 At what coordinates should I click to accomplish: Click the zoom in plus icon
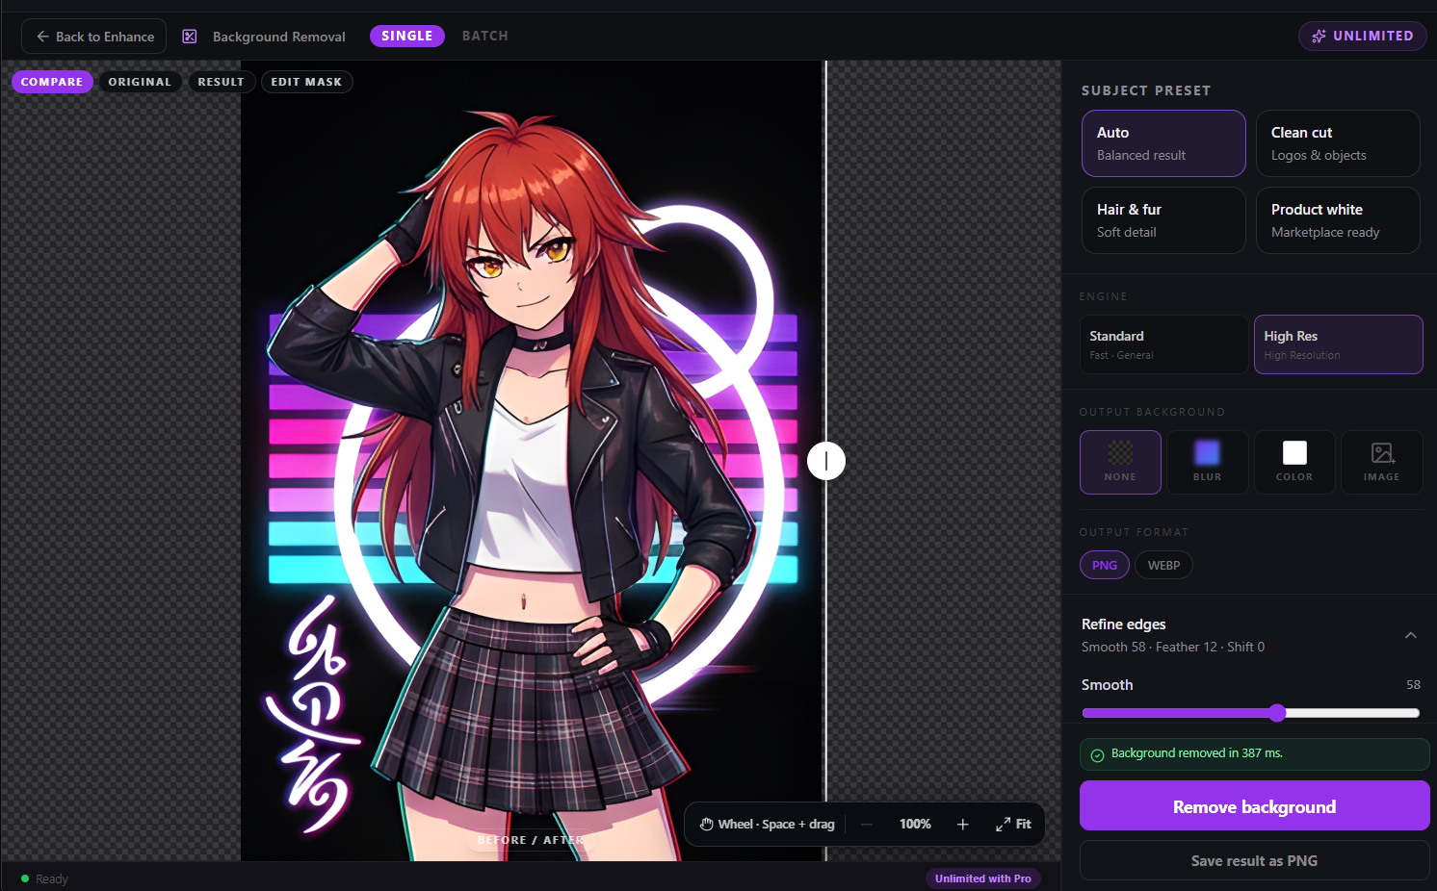963,825
